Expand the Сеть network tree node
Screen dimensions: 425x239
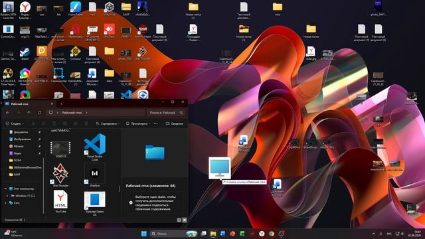pos(5,202)
